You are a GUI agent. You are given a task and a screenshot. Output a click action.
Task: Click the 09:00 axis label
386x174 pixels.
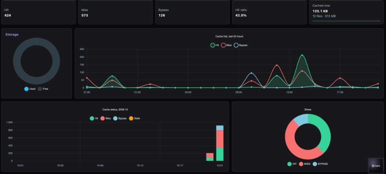pos(239,92)
